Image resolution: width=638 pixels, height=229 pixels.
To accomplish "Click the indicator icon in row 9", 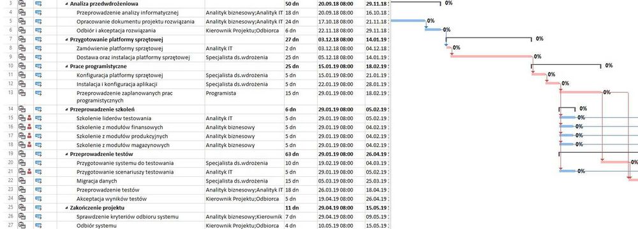I will pos(22,57).
